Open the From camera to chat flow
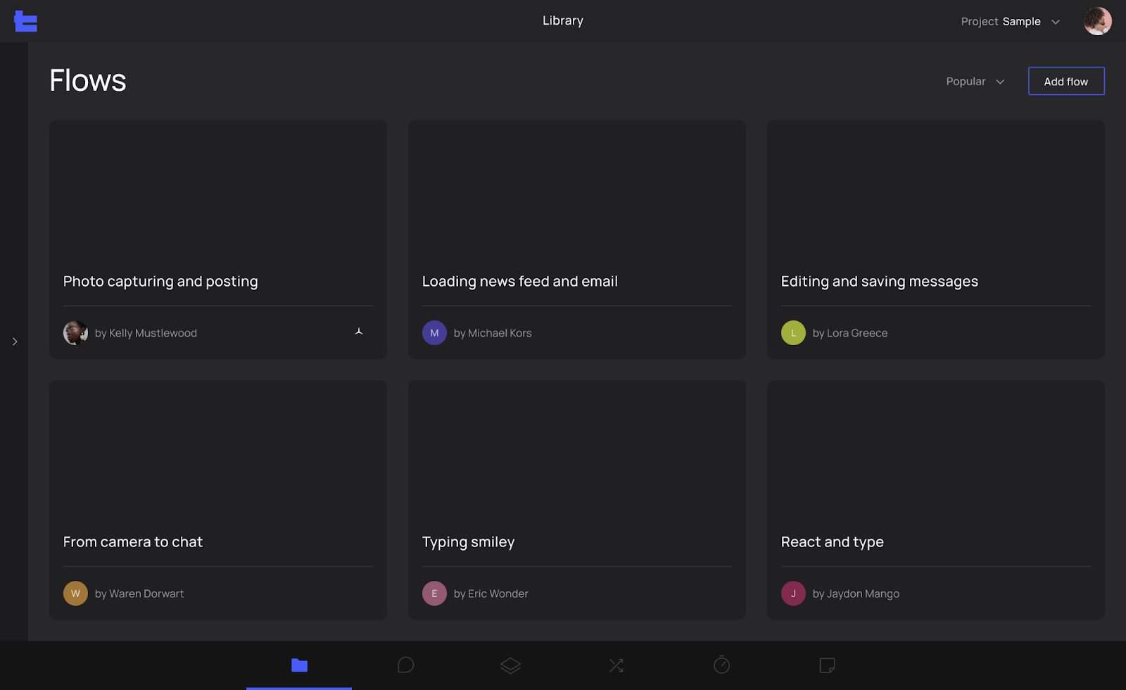This screenshot has width=1126, height=690. point(218,500)
